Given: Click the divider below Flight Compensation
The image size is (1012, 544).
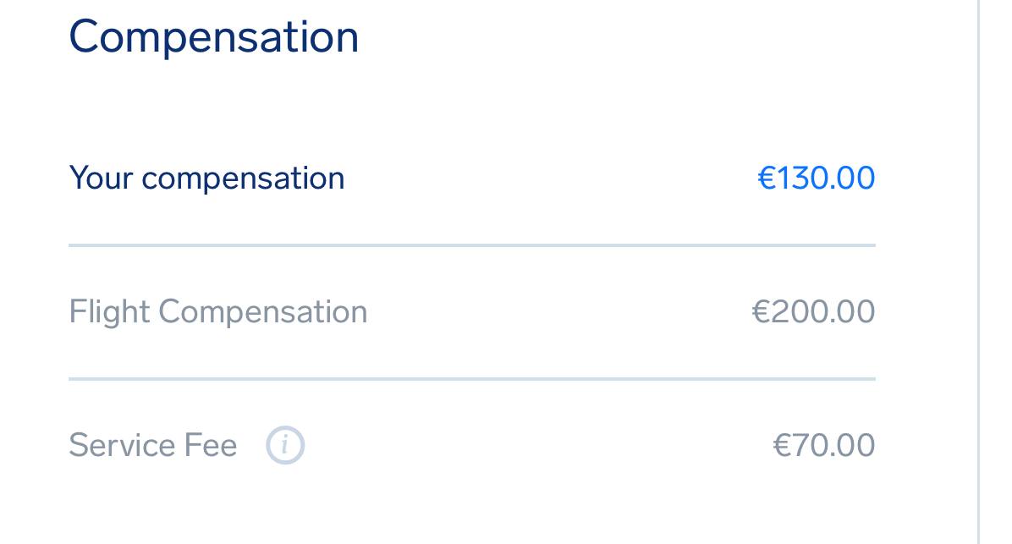Looking at the screenshot, I should [x=472, y=379].
